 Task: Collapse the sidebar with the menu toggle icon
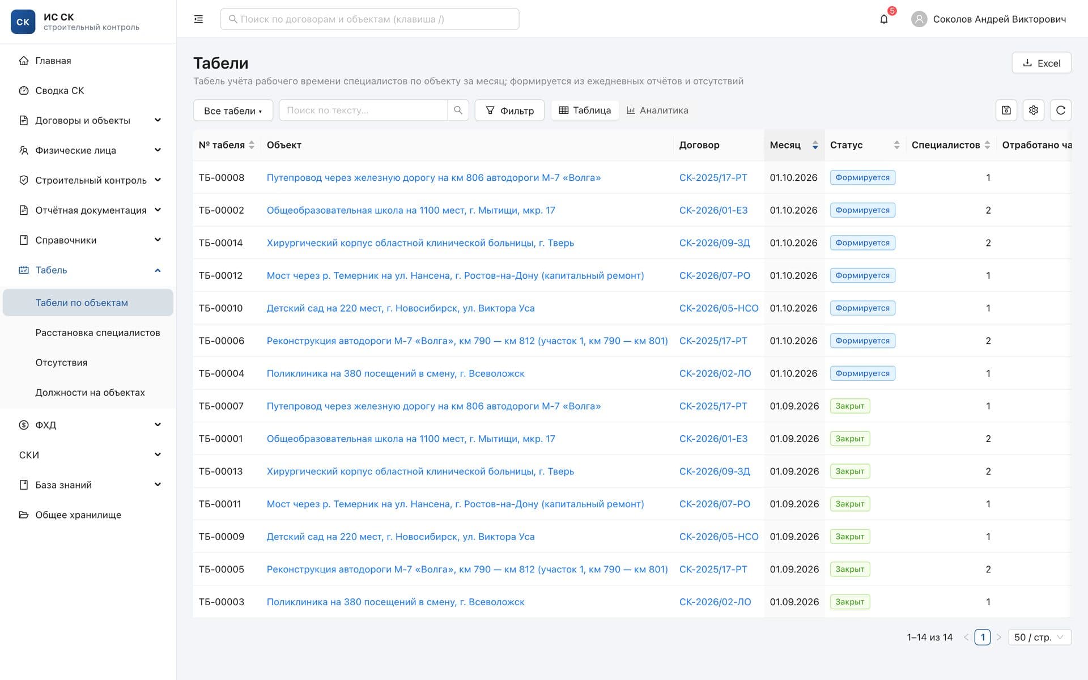pyautogui.click(x=198, y=19)
